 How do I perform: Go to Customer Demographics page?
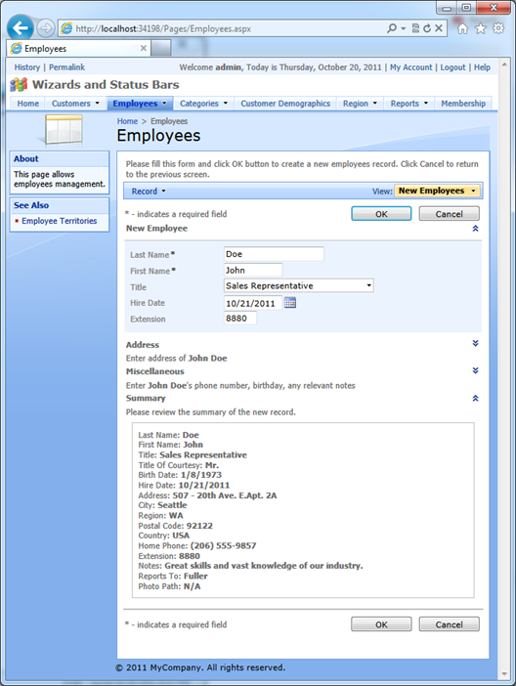285,104
